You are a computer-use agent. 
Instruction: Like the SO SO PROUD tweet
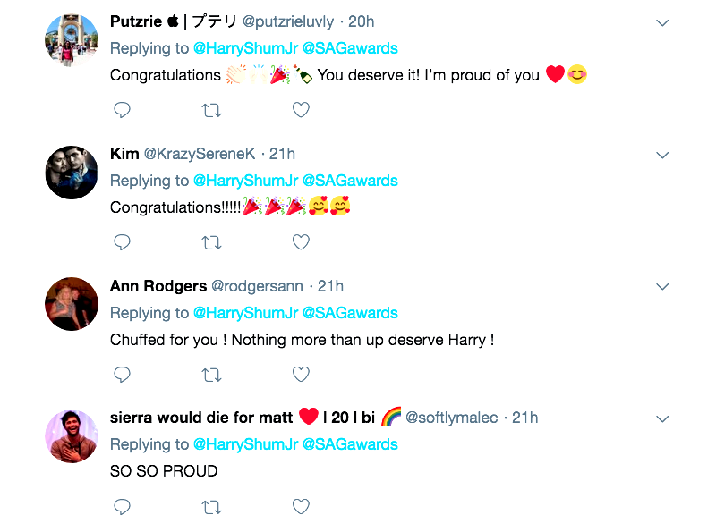(302, 507)
